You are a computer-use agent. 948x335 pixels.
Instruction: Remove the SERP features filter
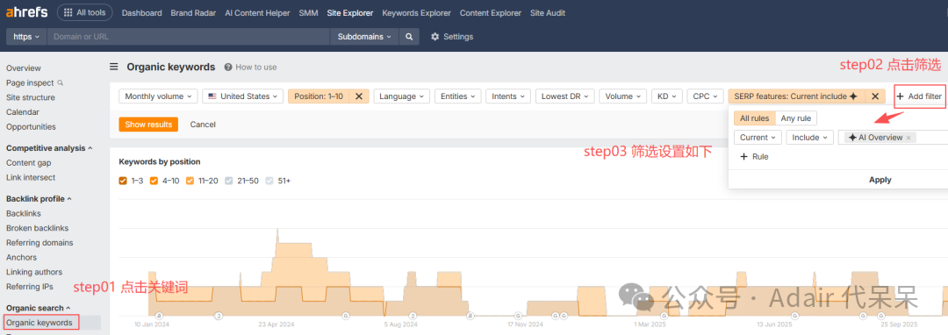(875, 96)
